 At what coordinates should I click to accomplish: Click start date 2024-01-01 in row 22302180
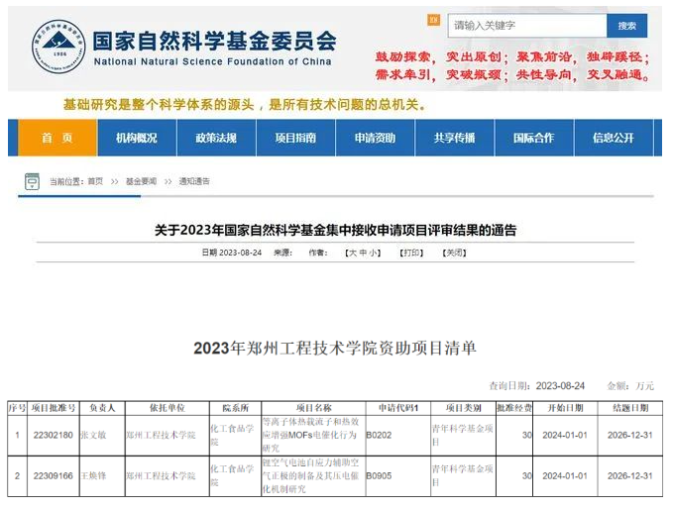pyautogui.click(x=565, y=436)
